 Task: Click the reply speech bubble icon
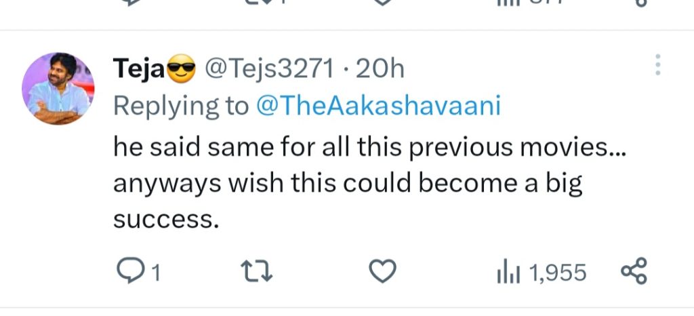127,273
